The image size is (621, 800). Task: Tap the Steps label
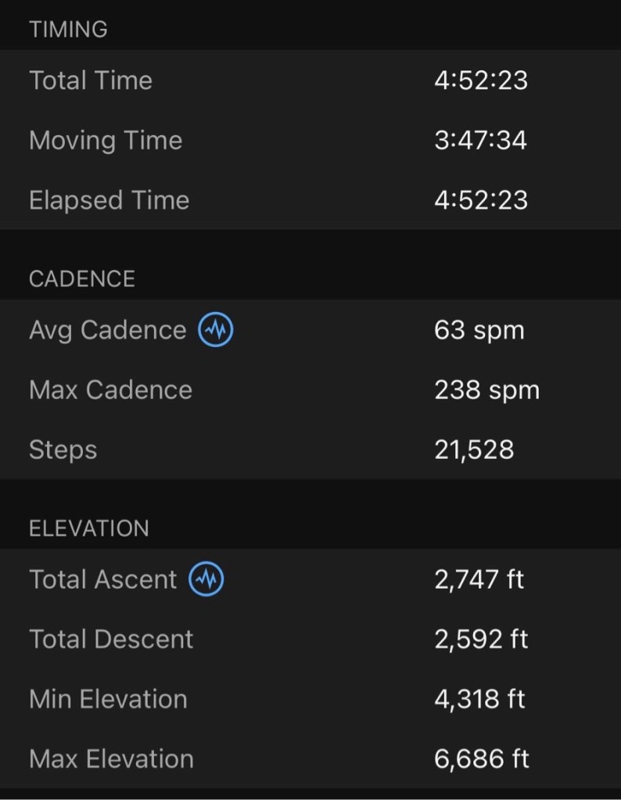click(63, 450)
